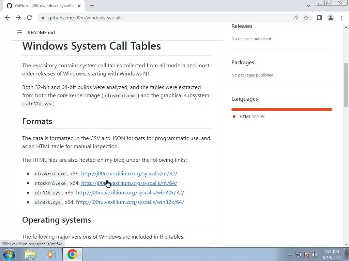Screen dimensions: 349x261
Task: Select the GitHub j00ru/windows-syscalls tab
Action: (x=43, y=6)
